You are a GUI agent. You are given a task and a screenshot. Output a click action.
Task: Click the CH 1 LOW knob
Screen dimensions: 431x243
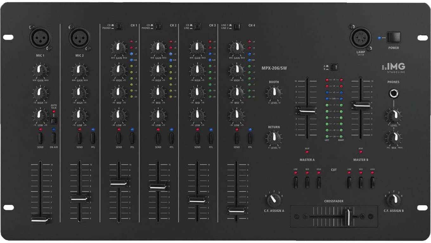click(119, 115)
